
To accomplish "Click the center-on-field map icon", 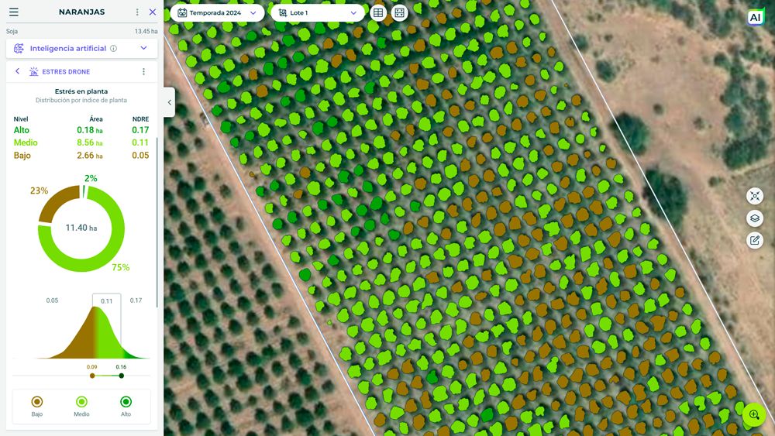I will coord(755,196).
